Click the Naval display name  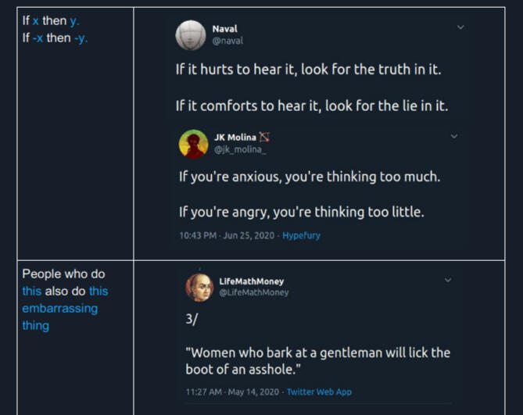tap(224, 29)
